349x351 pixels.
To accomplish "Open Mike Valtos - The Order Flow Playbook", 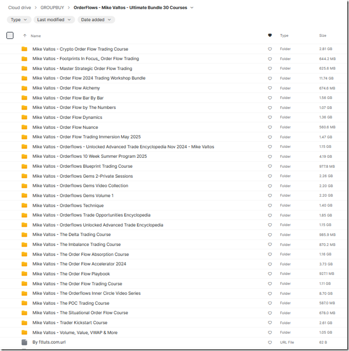I will (x=71, y=274).
